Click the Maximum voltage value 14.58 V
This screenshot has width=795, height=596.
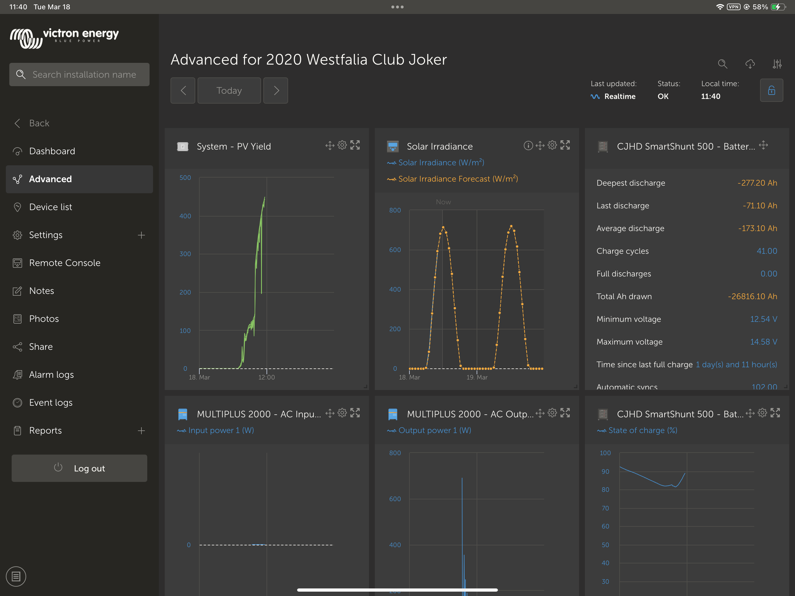pyautogui.click(x=764, y=342)
